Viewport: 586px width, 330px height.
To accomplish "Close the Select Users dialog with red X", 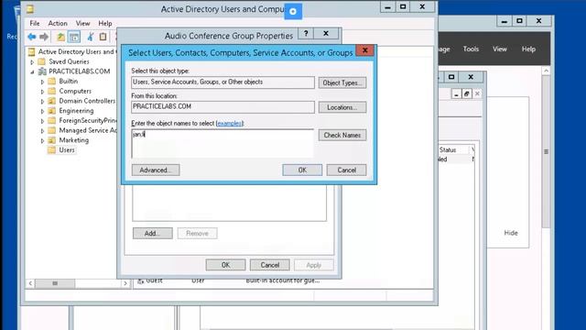I will coord(364,50).
